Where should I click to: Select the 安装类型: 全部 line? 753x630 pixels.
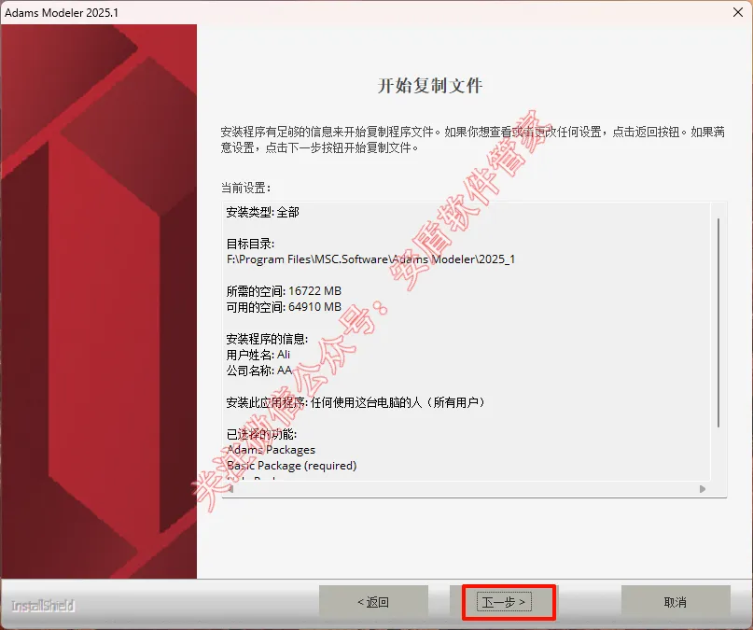click(x=263, y=212)
